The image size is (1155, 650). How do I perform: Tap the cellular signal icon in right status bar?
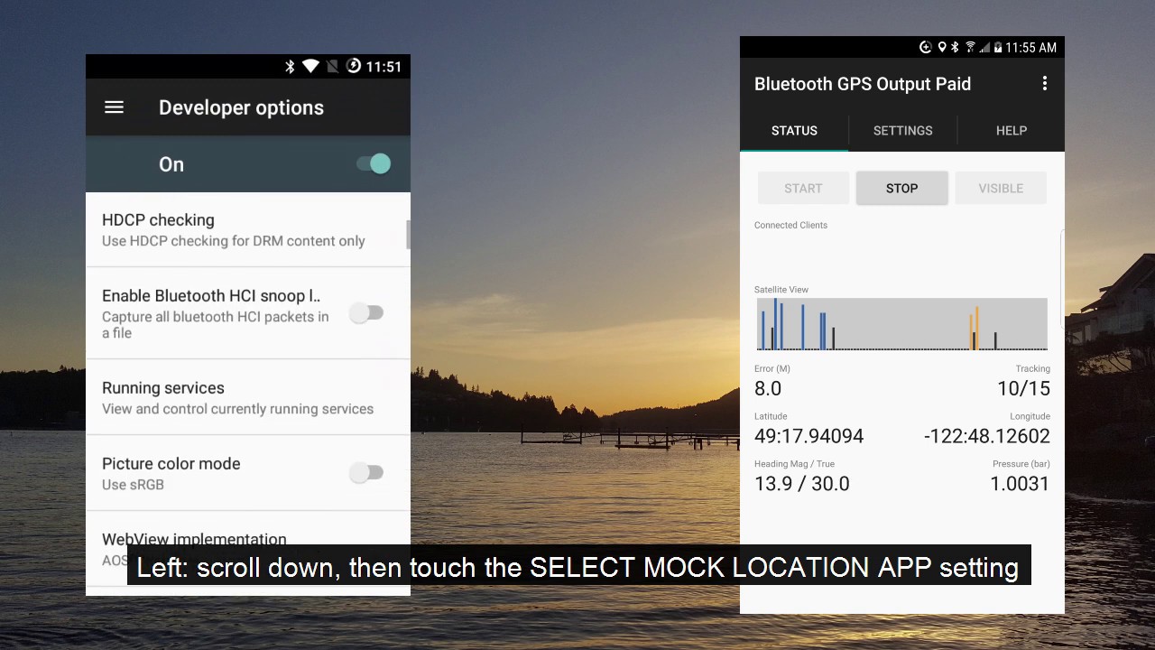click(x=985, y=47)
